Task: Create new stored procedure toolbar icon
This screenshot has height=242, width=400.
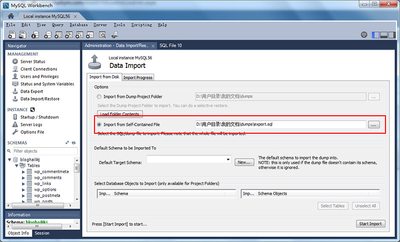Action: pyautogui.click(x=79, y=34)
